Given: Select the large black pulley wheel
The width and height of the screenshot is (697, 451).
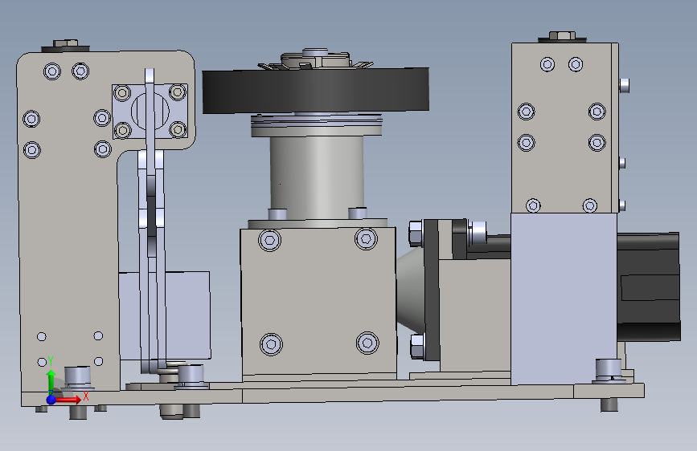Looking at the screenshot, I should click(x=316, y=91).
